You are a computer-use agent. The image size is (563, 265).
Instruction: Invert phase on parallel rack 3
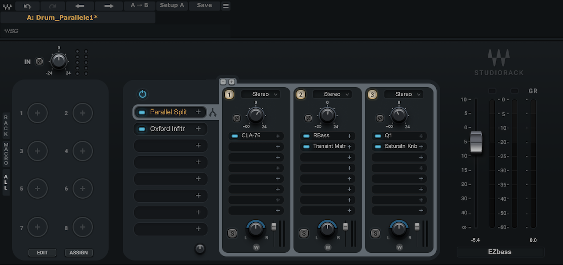click(380, 118)
